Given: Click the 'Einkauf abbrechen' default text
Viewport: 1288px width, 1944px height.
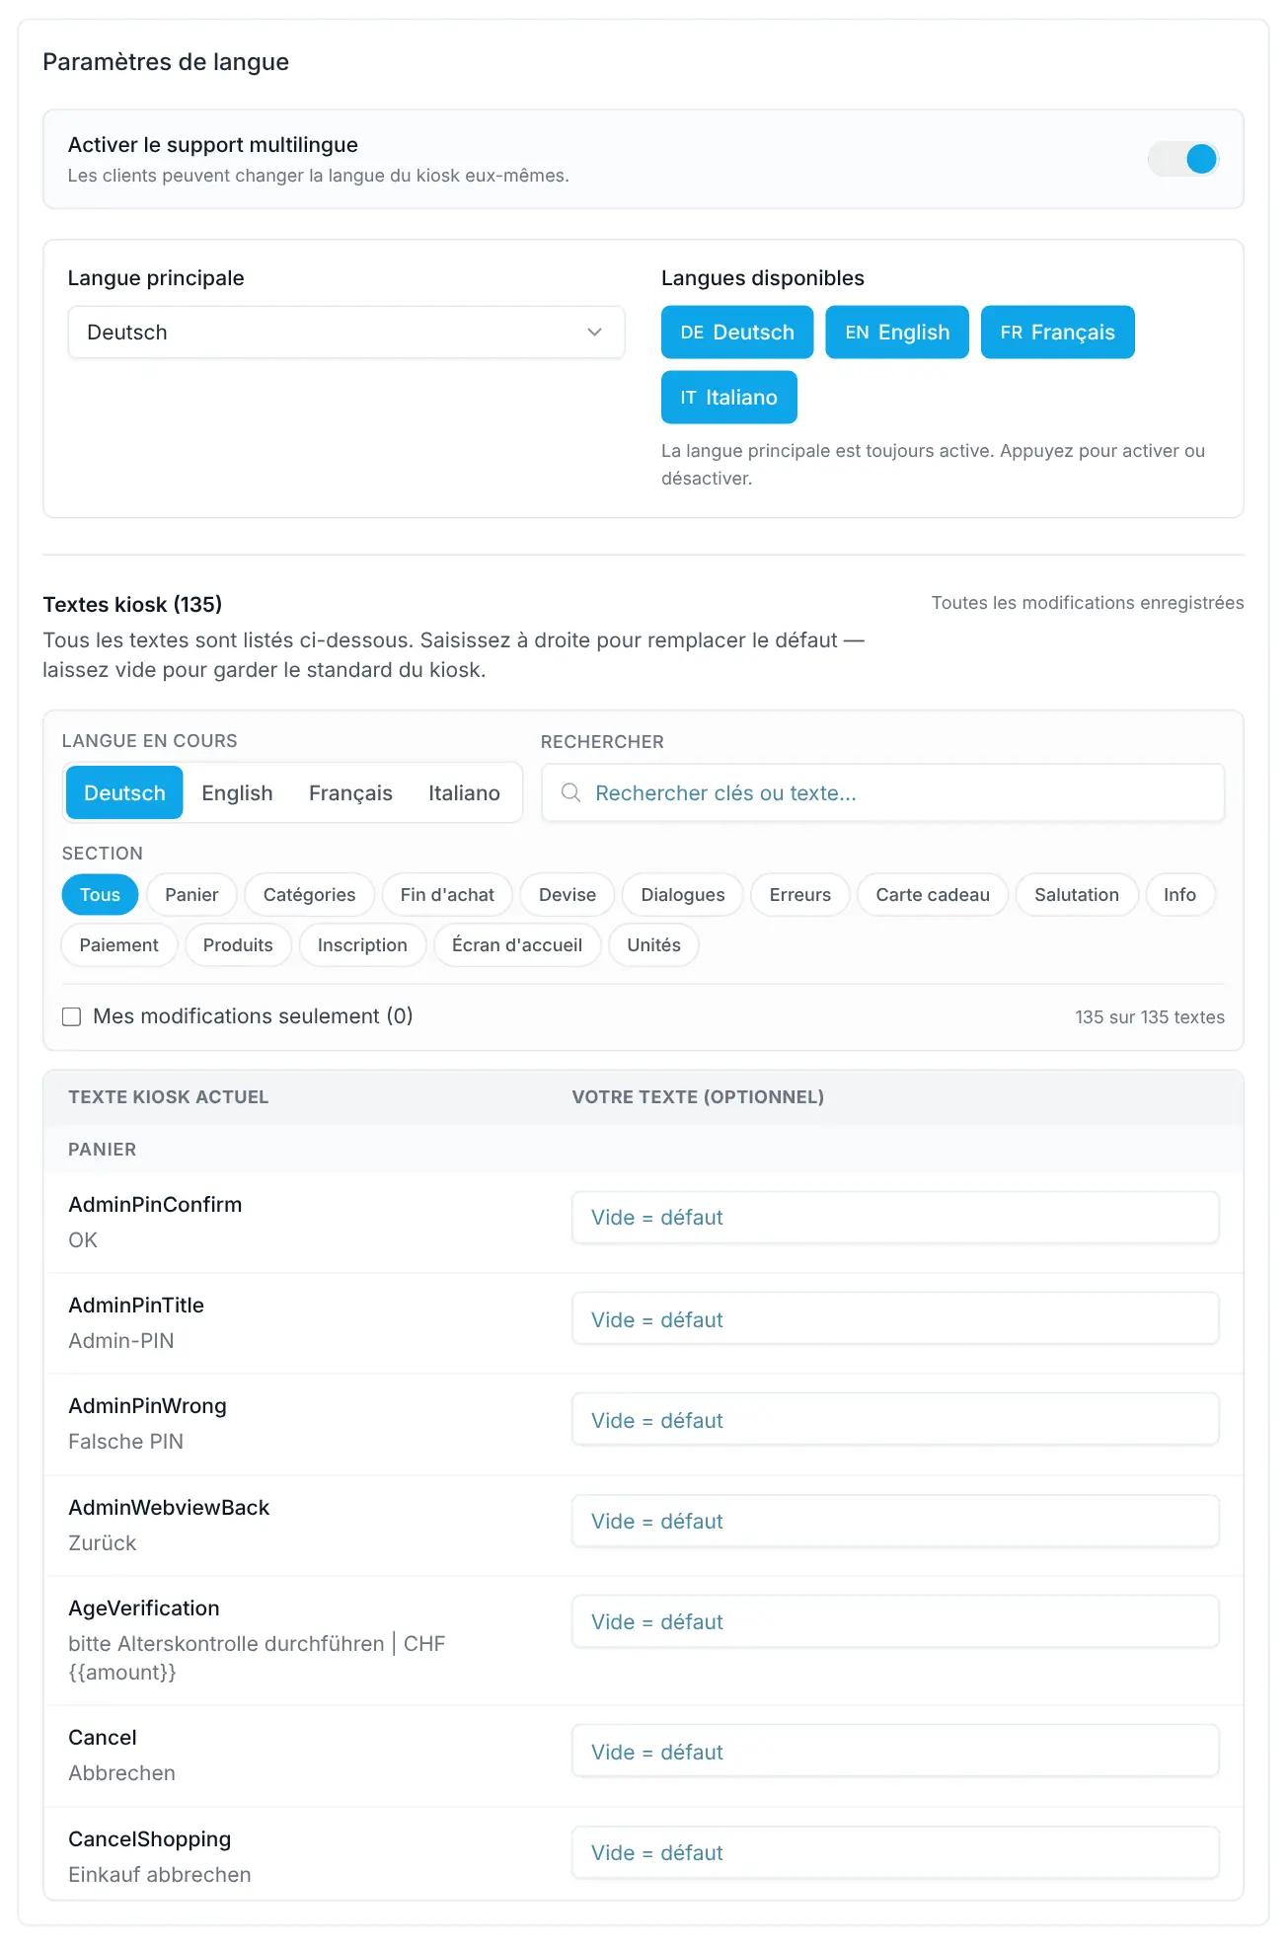Looking at the screenshot, I should pyautogui.click(x=160, y=1875).
